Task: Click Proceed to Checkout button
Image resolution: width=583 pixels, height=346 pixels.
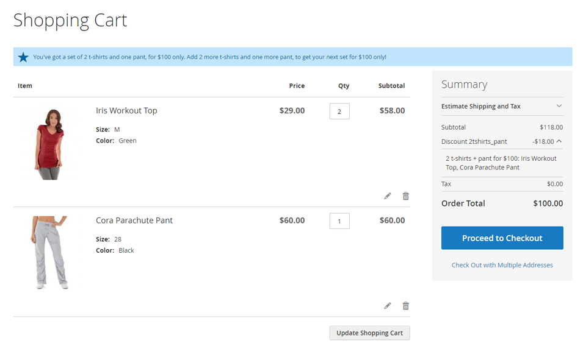Action: (x=502, y=238)
